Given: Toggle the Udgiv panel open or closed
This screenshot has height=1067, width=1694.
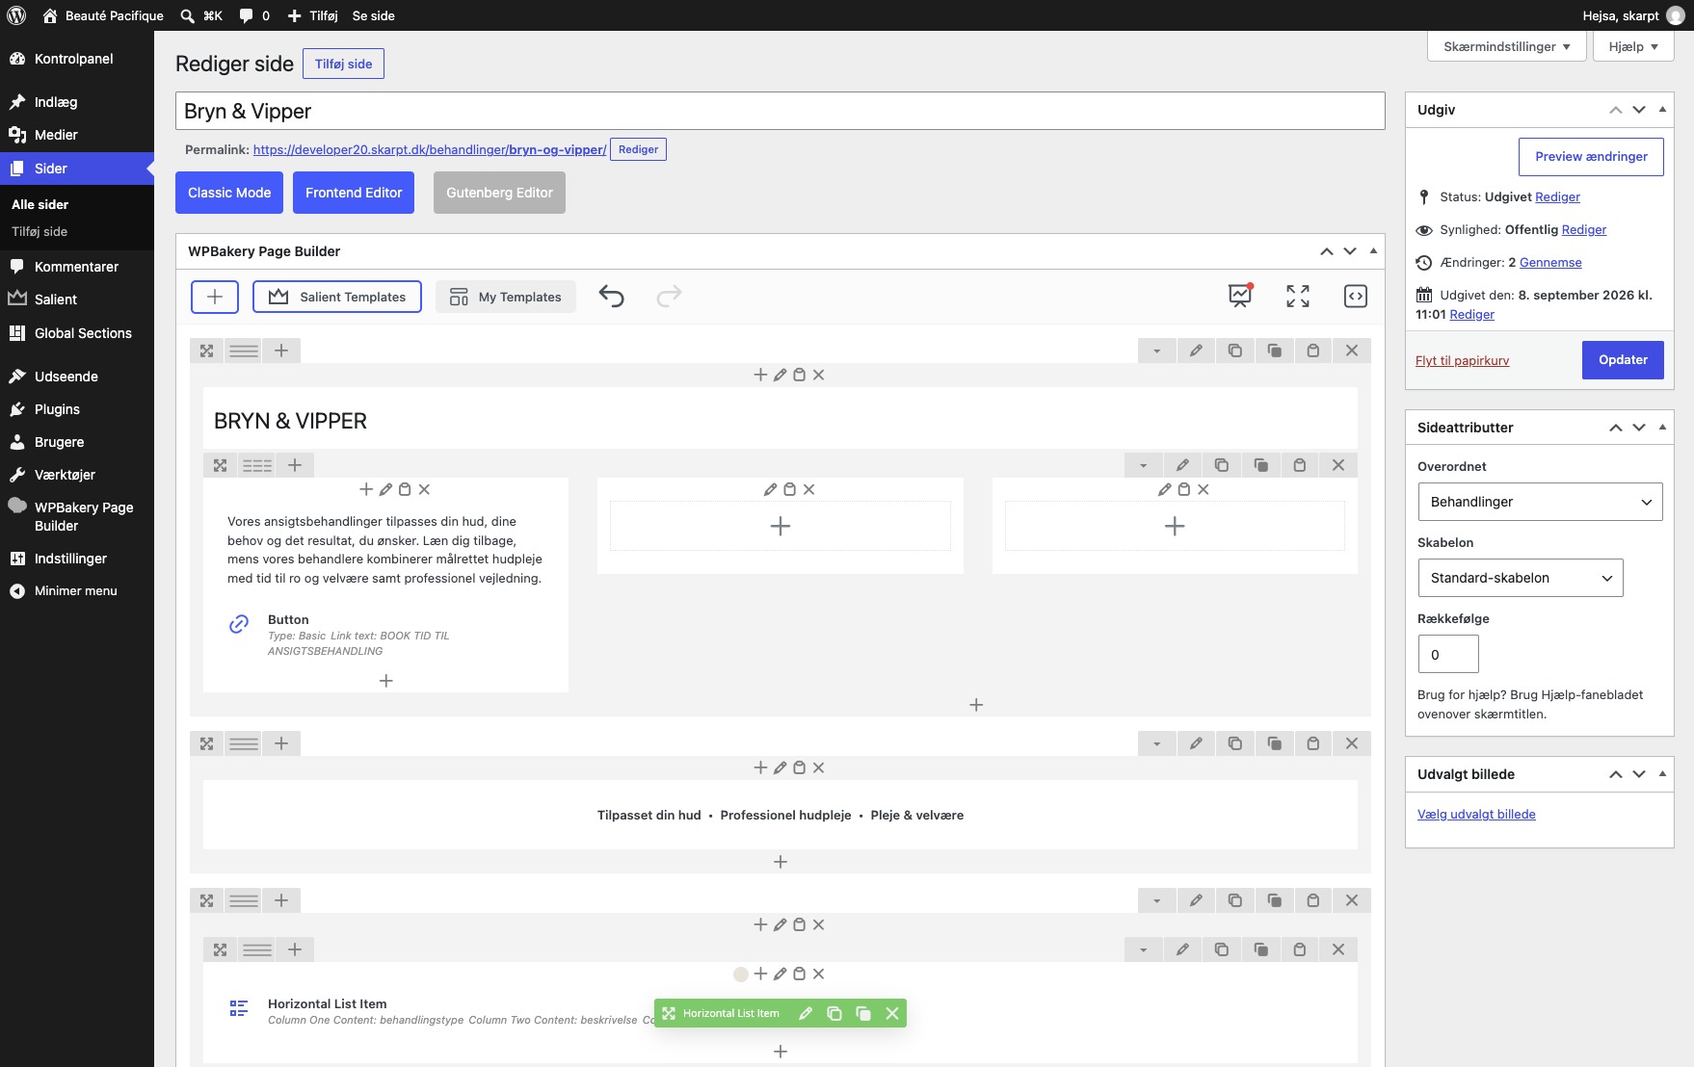Looking at the screenshot, I should click(1662, 110).
